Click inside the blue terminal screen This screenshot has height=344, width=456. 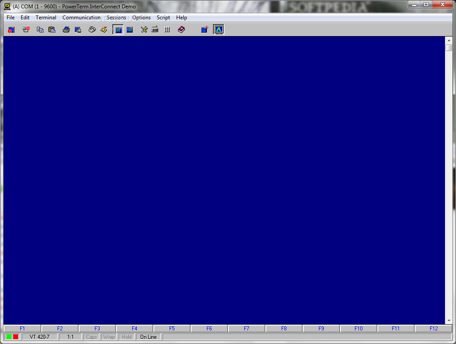[224, 180]
